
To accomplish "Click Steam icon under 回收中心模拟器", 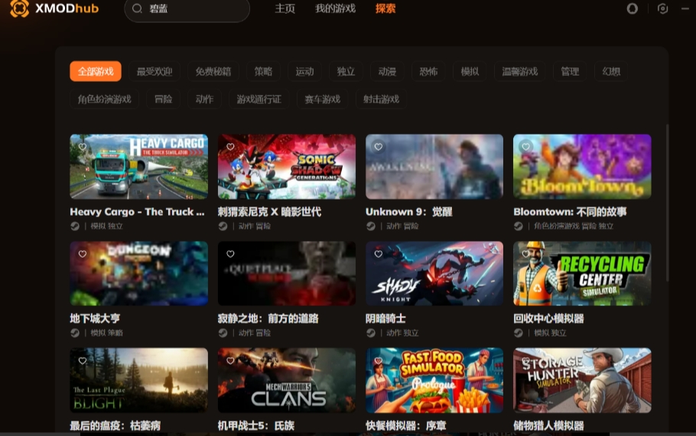I will tap(519, 333).
